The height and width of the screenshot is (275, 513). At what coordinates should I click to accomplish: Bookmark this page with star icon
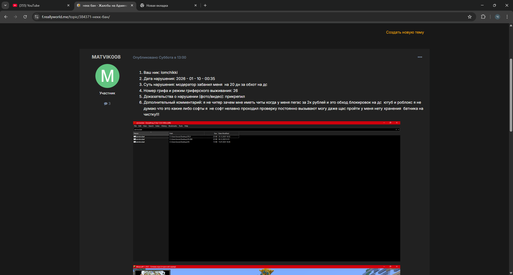(x=470, y=17)
